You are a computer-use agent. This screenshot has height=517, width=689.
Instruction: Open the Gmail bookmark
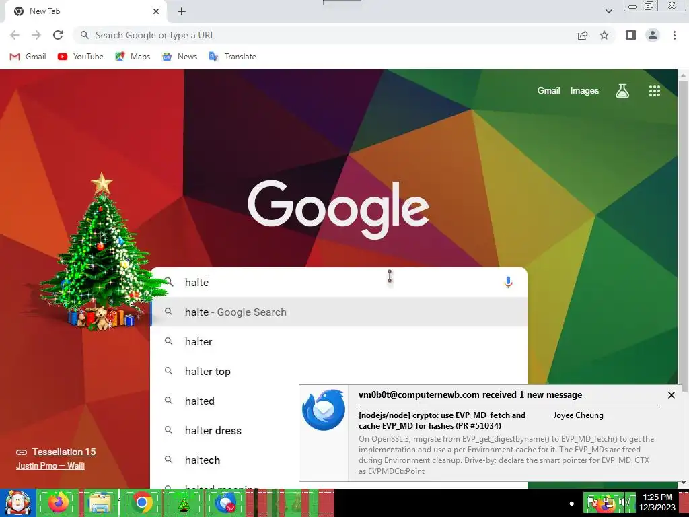(x=28, y=57)
